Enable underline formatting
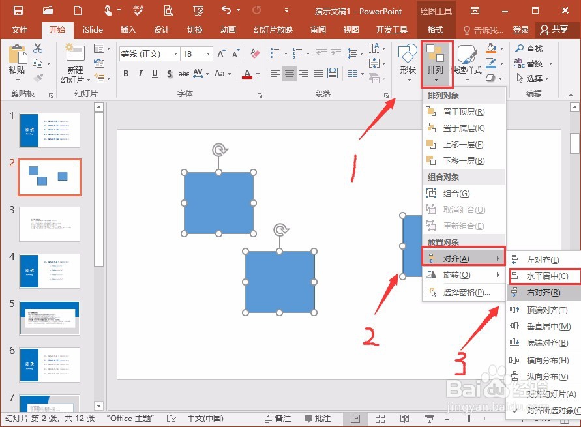 click(x=155, y=75)
